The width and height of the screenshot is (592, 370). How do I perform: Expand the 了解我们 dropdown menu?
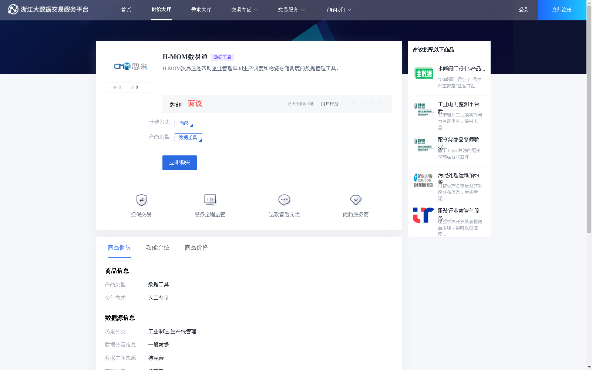click(x=338, y=10)
